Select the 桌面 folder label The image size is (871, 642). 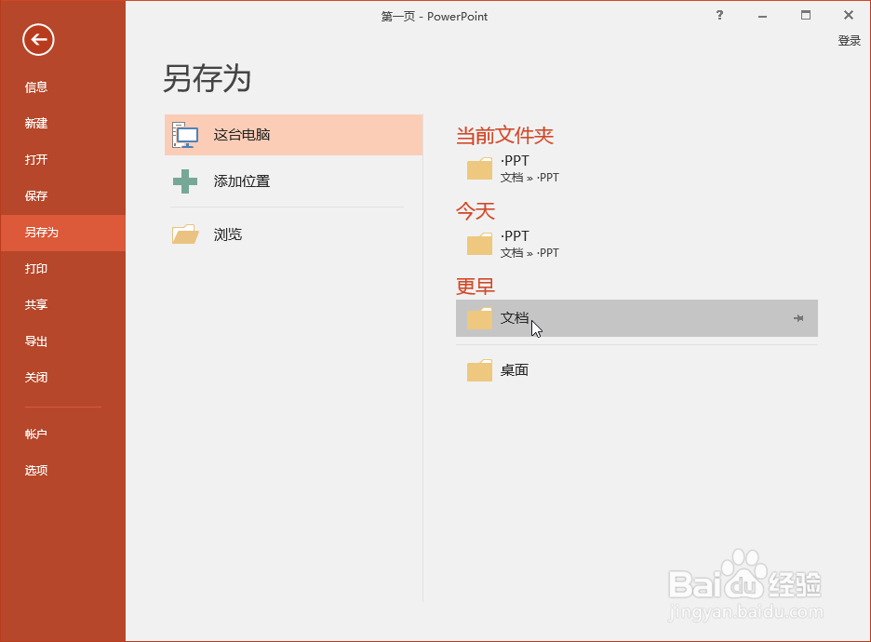coord(514,370)
